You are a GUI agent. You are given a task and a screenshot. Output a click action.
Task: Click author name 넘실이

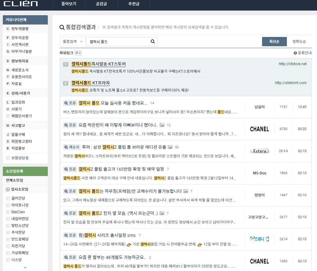coord(260,107)
